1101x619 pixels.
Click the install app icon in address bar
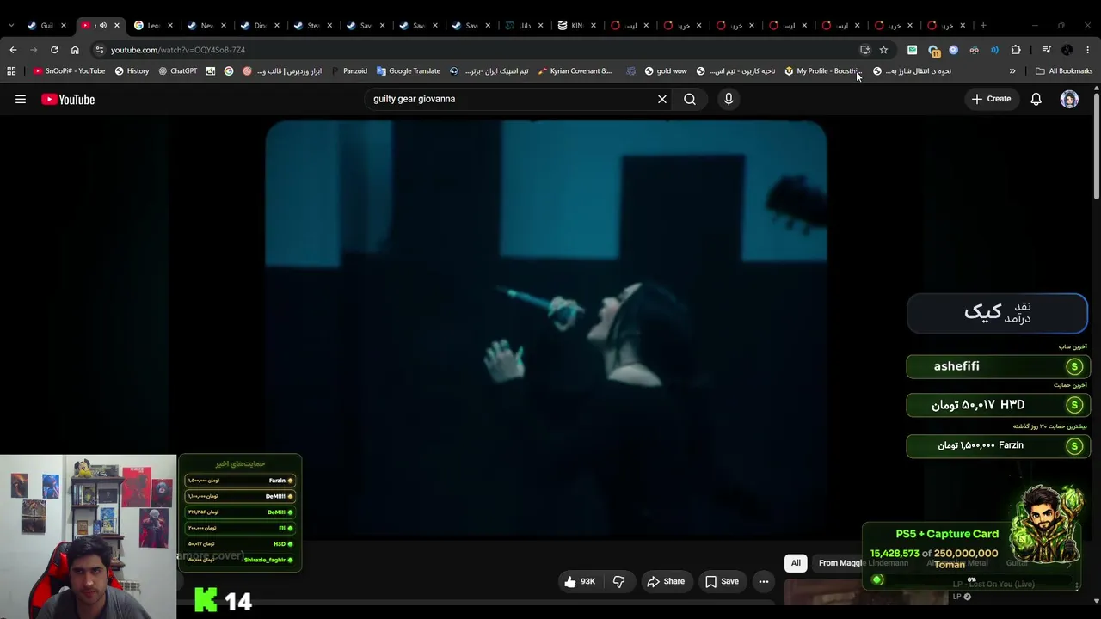coord(865,50)
